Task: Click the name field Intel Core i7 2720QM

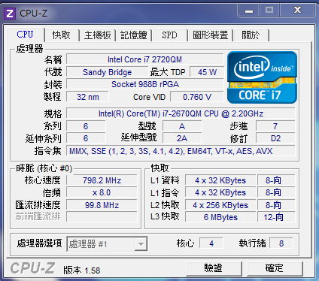Action: 145,59
